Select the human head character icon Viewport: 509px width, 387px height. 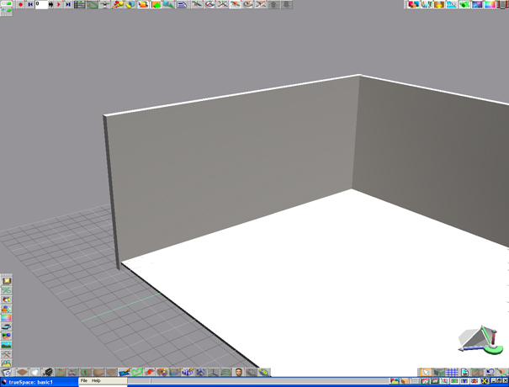pos(239,372)
